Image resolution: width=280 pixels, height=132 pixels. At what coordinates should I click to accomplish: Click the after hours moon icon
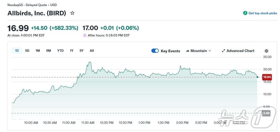[x=85, y=35]
